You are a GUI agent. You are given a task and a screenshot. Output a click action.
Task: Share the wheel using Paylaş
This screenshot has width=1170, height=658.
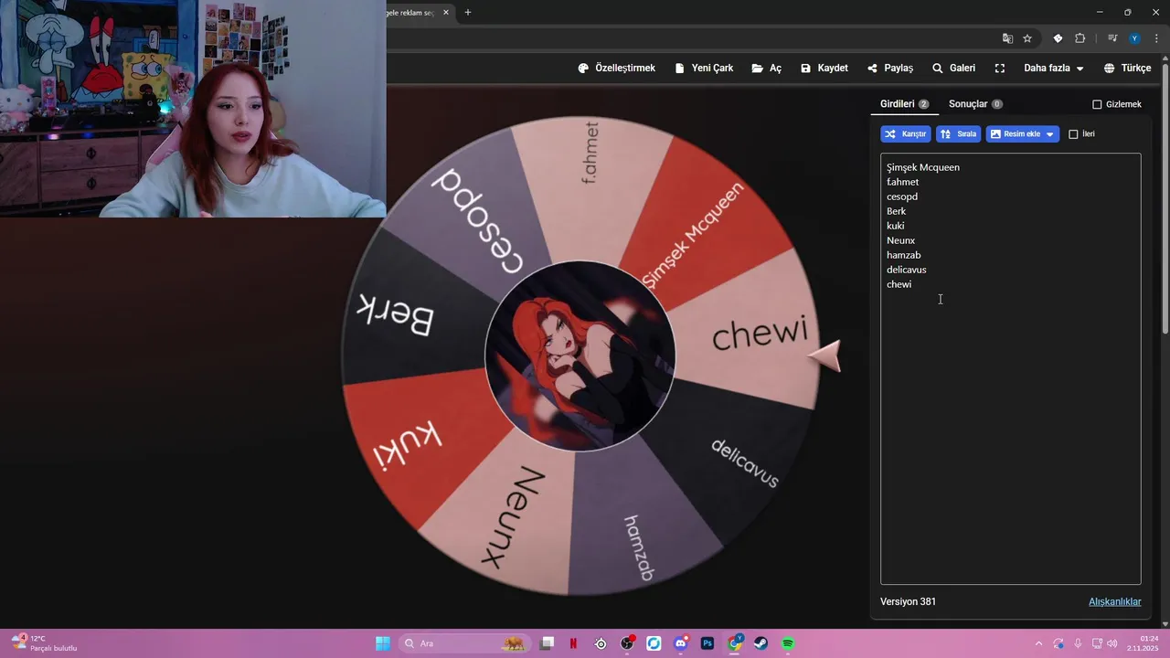coord(890,69)
